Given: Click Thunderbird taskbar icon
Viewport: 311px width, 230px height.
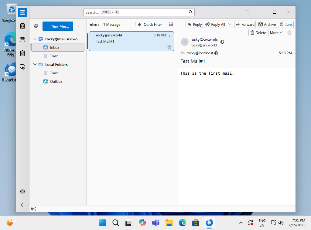Looking at the screenshot, I should pos(209,223).
